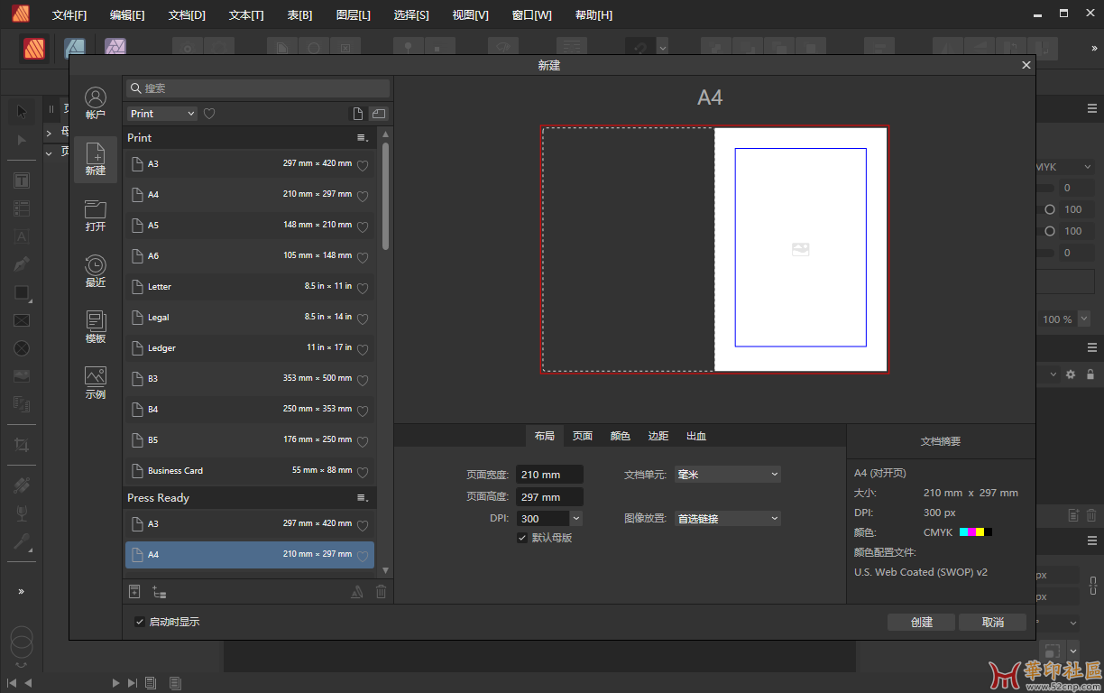1104x693 pixels.
Task: Favorite the Business Card preset heart
Action: click(x=363, y=472)
